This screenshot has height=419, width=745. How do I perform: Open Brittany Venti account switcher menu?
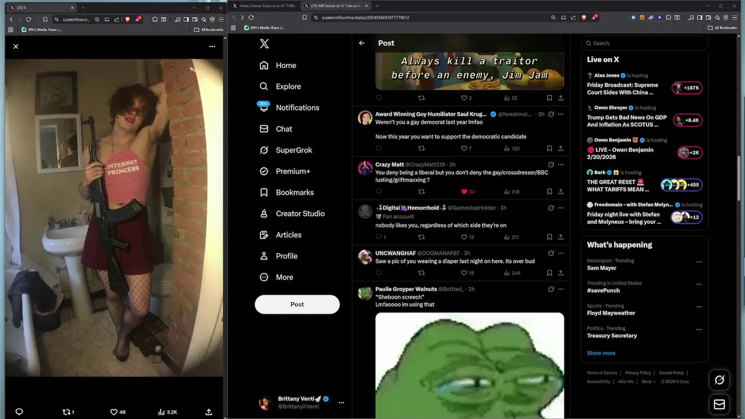(x=341, y=403)
